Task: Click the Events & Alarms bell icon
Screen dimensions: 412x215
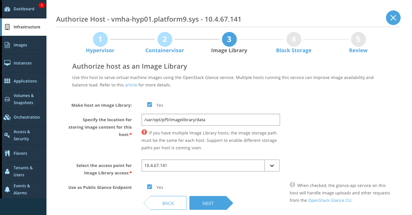Action: click(7, 190)
